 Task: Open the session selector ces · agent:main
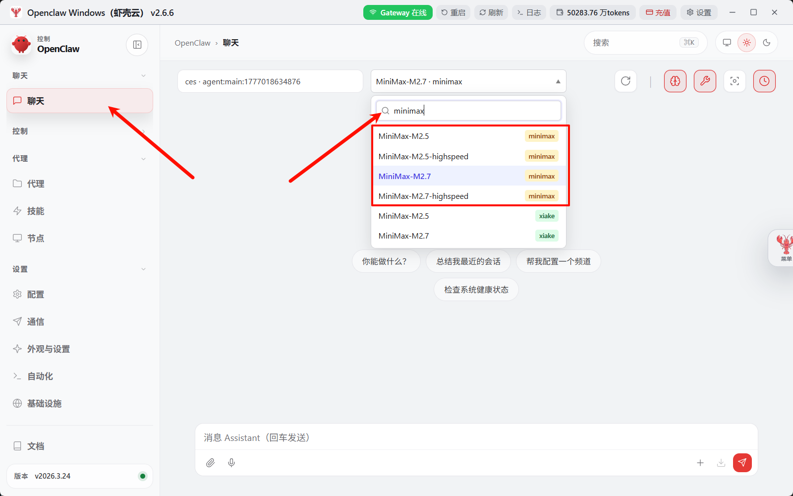pos(270,81)
